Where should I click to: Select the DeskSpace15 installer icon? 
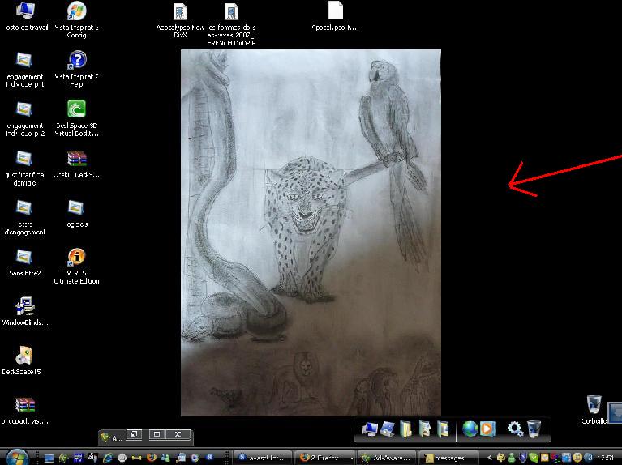(x=22, y=360)
